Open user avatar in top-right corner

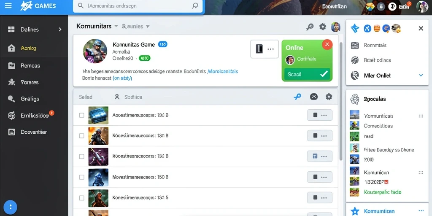(422, 7)
